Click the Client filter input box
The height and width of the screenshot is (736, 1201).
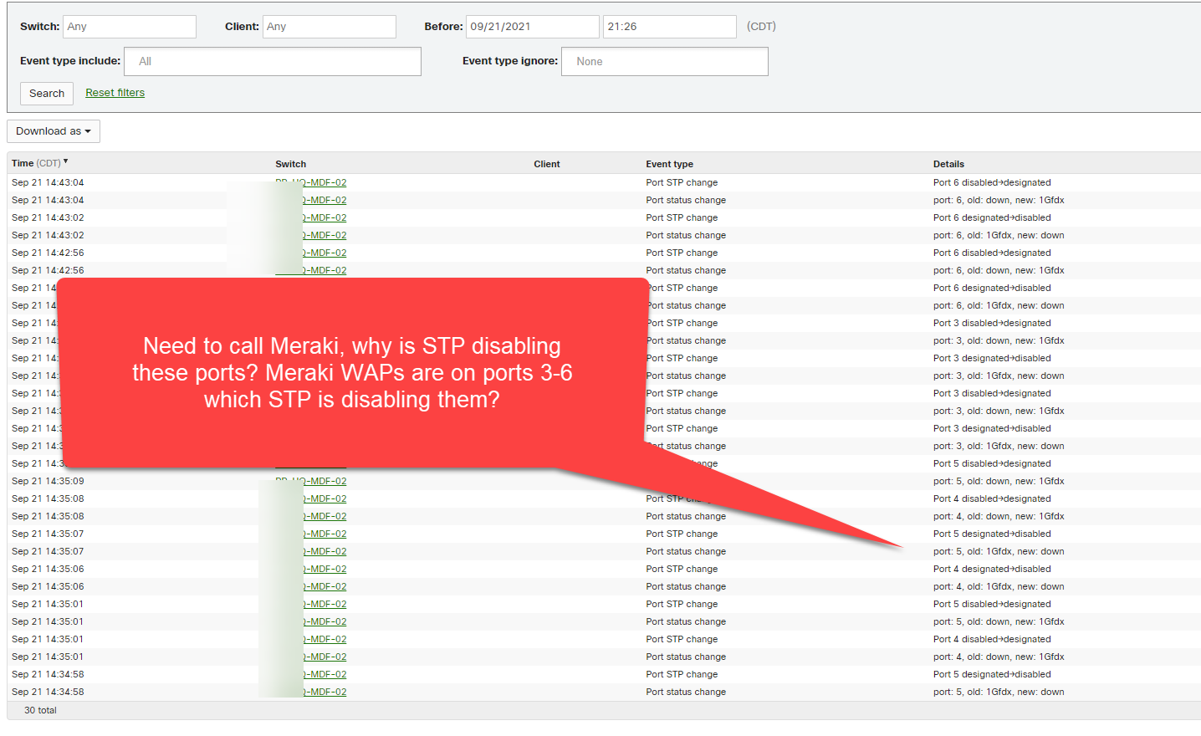[329, 26]
